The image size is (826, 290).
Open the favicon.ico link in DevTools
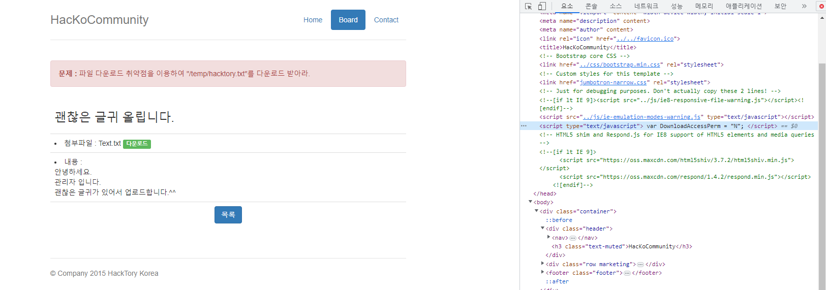(x=645, y=39)
